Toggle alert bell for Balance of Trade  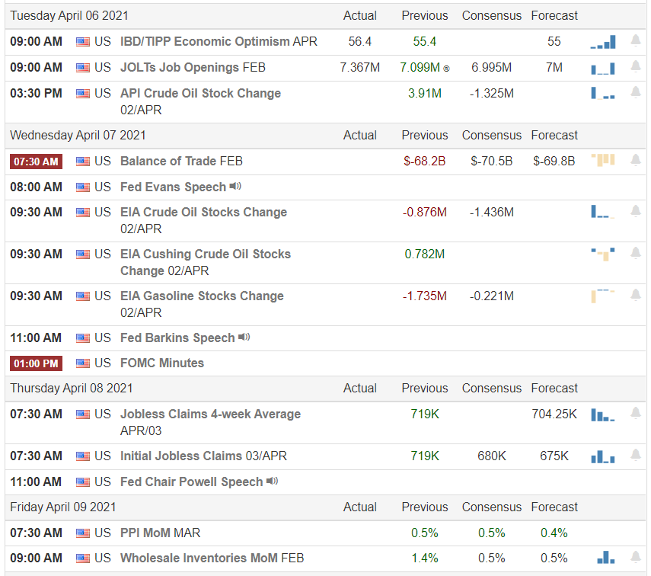[x=636, y=161]
